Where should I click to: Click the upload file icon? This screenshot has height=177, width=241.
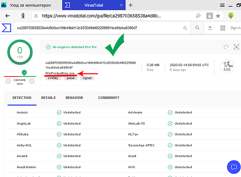click(210, 28)
